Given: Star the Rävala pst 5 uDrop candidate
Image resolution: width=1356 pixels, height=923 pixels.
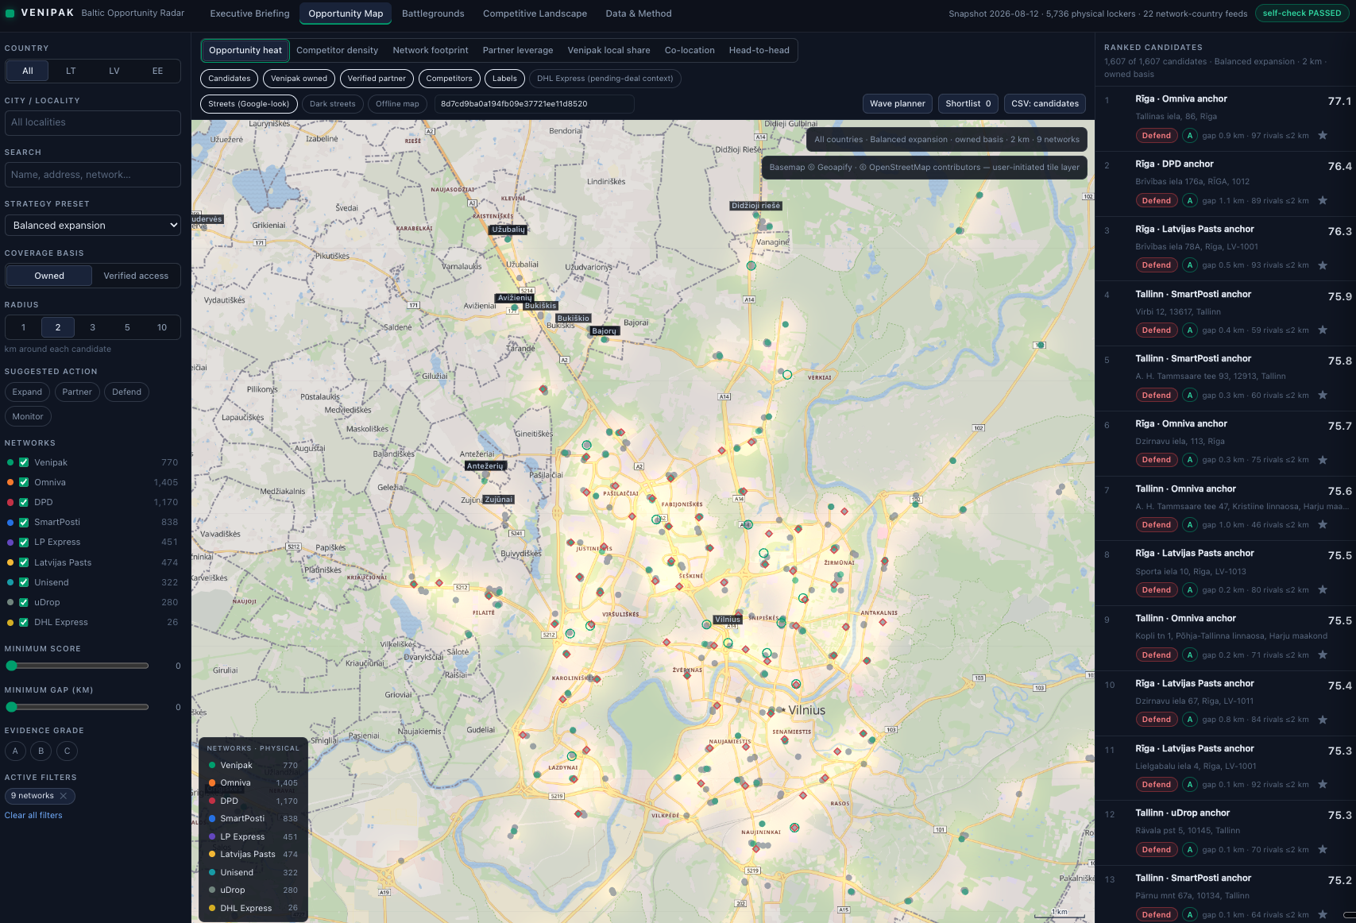Looking at the screenshot, I should click(1323, 850).
